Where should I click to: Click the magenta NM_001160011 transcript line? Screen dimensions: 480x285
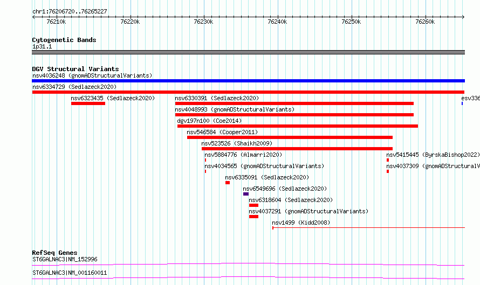click(x=248, y=277)
